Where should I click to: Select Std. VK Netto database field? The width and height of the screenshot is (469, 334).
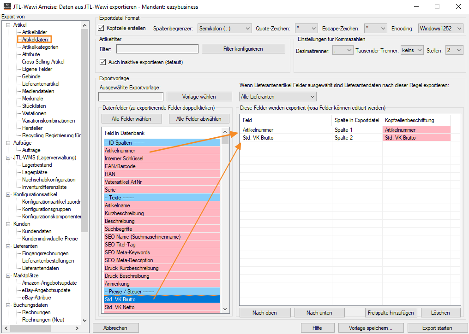pos(162,307)
